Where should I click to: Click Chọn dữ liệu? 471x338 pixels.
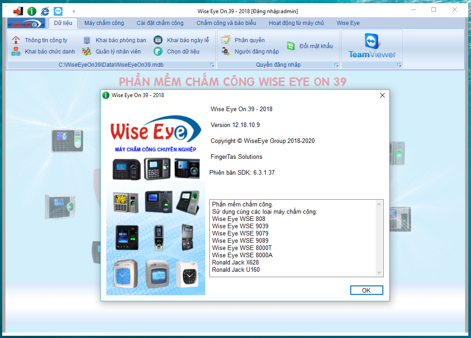tap(183, 52)
